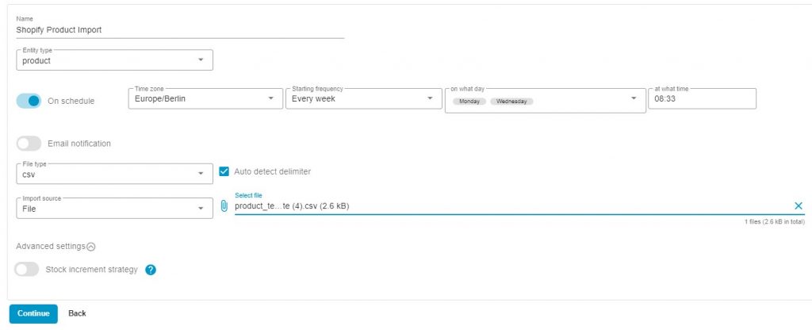Clear the selected file with the X icon
Image resolution: width=812 pixels, height=330 pixels.
click(798, 206)
